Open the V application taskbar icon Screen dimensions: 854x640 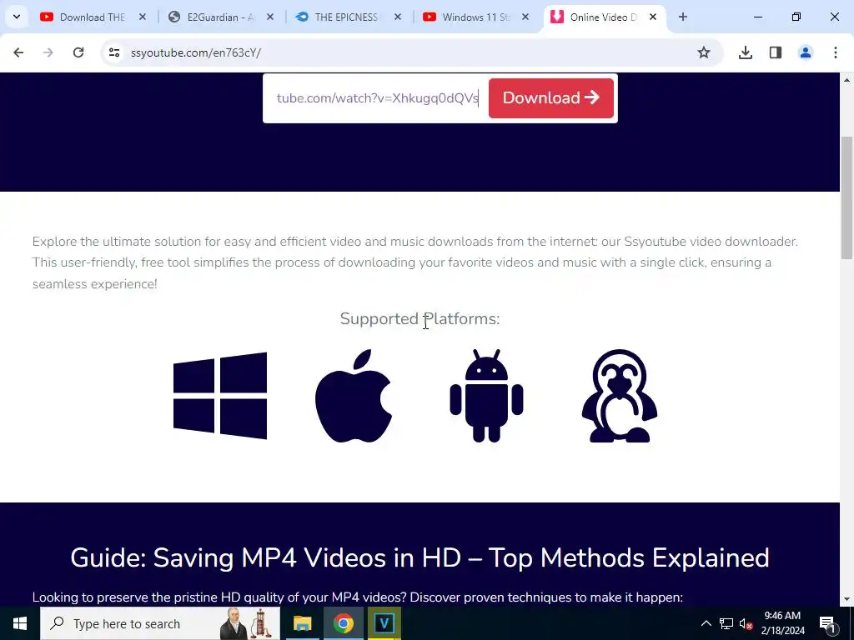click(384, 623)
